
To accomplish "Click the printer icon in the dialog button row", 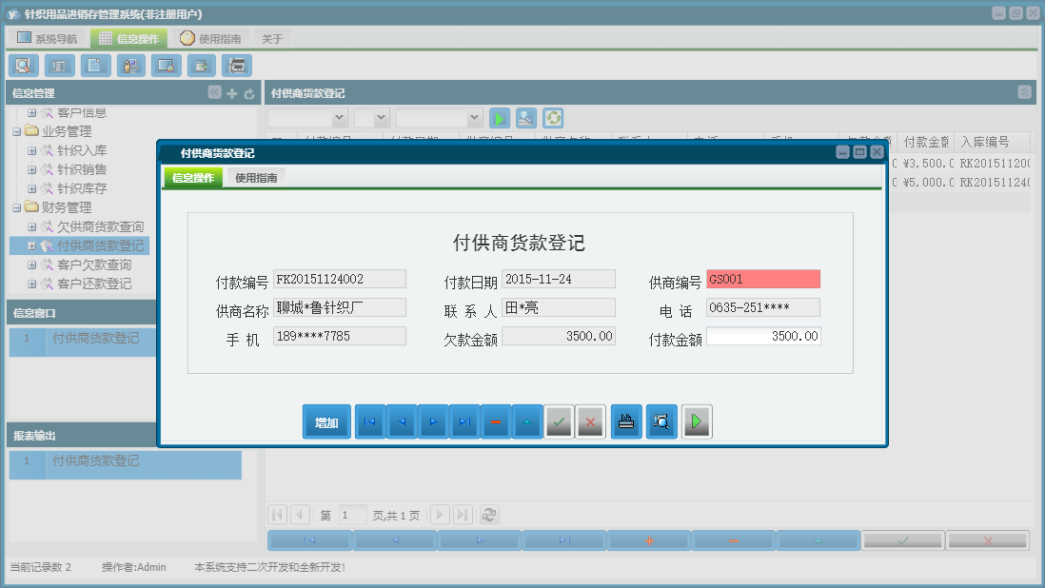I will tap(625, 421).
